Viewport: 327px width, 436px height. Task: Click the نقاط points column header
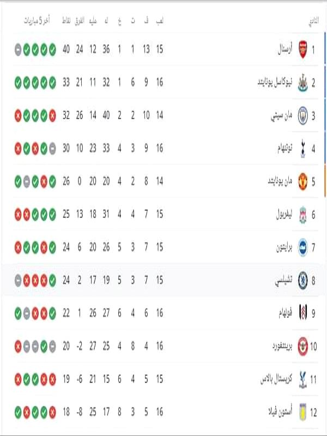coord(66,21)
